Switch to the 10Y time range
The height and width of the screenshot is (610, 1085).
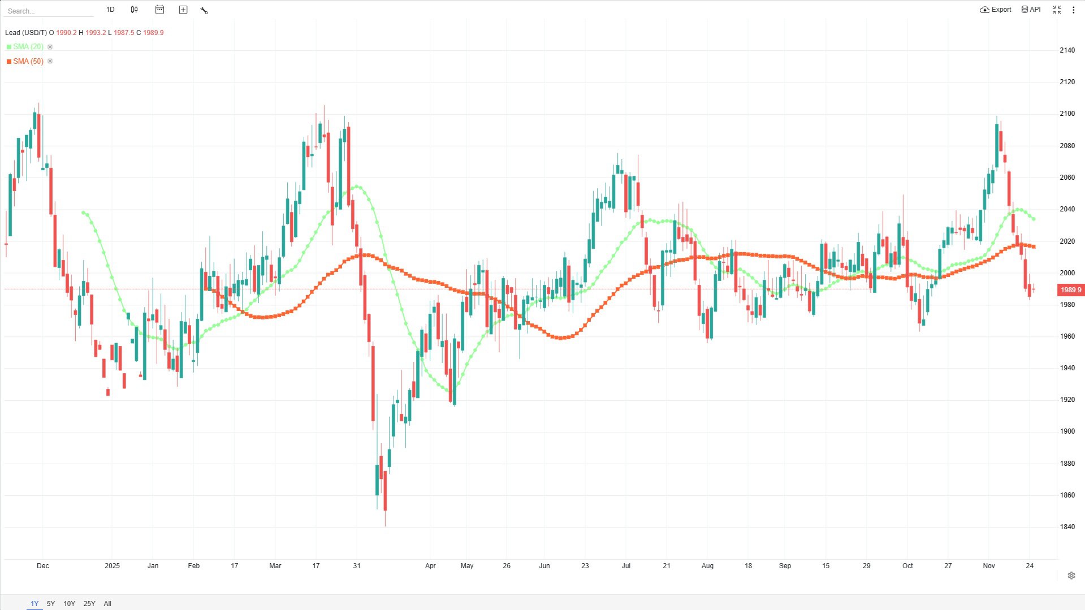69,603
